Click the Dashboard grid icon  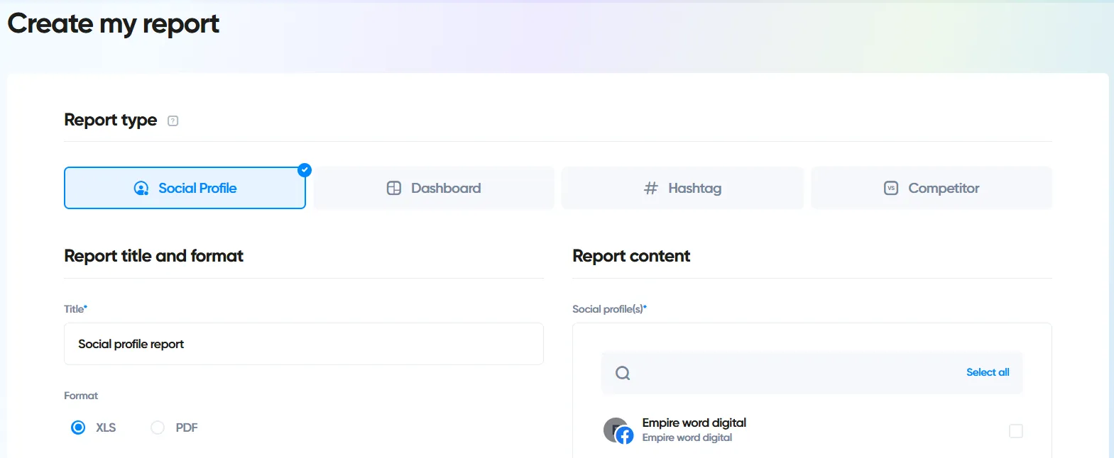pyautogui.click(x=394, y=189)
